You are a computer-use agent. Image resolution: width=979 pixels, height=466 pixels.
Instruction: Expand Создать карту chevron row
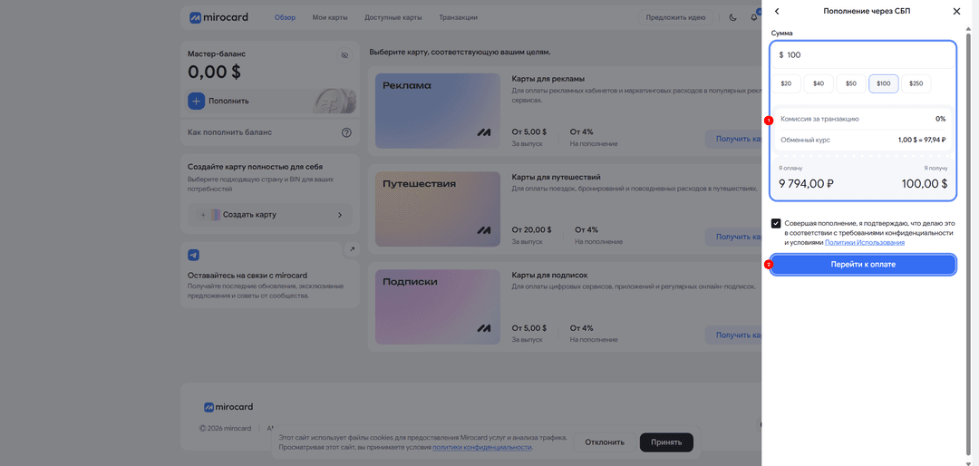click(x=270, y=214)
